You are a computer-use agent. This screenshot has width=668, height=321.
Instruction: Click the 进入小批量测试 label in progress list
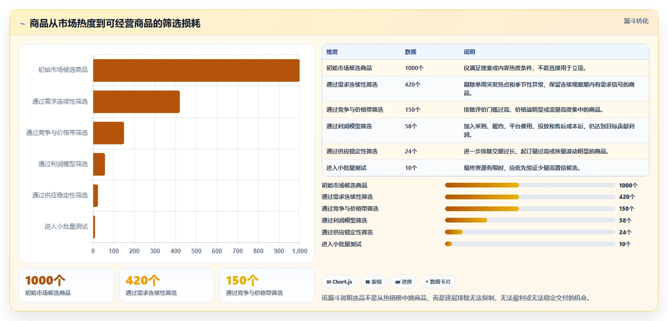[342, 244]
